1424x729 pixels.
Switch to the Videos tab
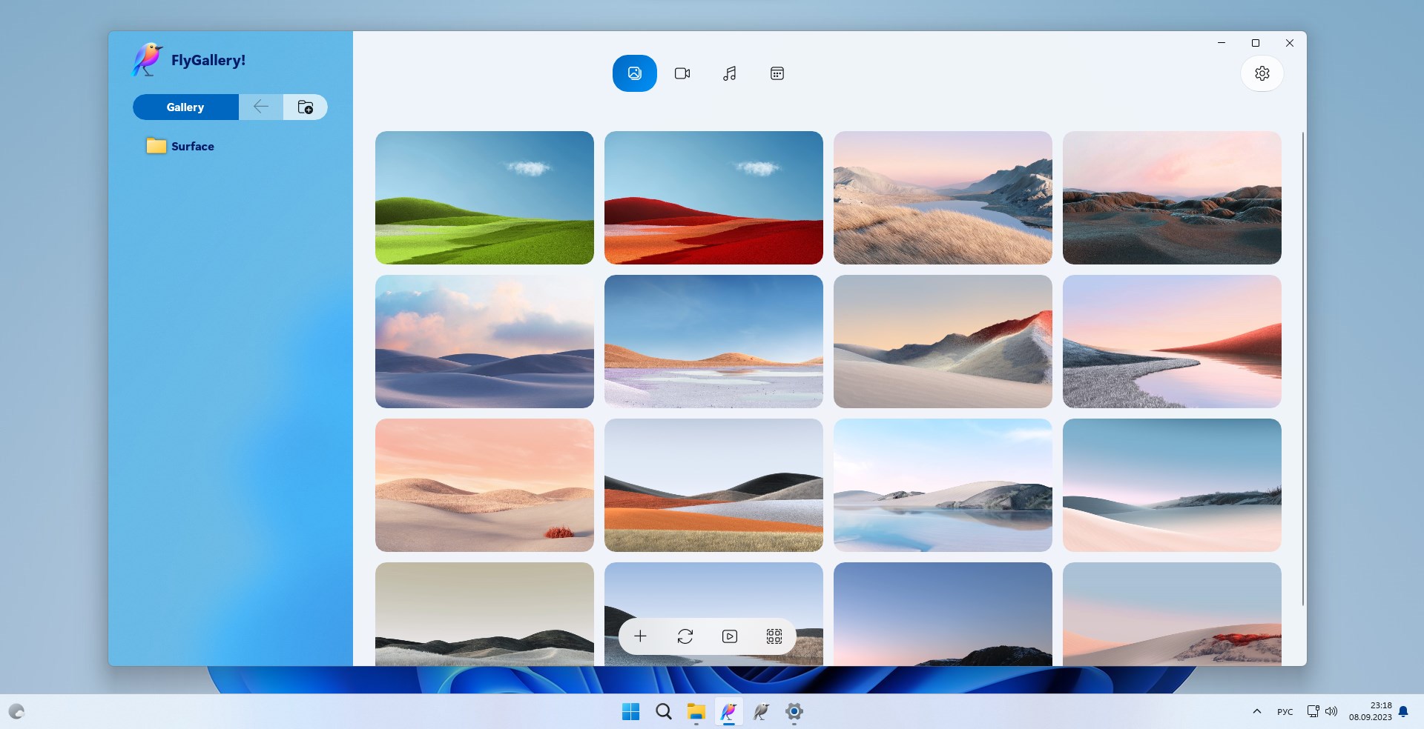[x=682, y=73]
